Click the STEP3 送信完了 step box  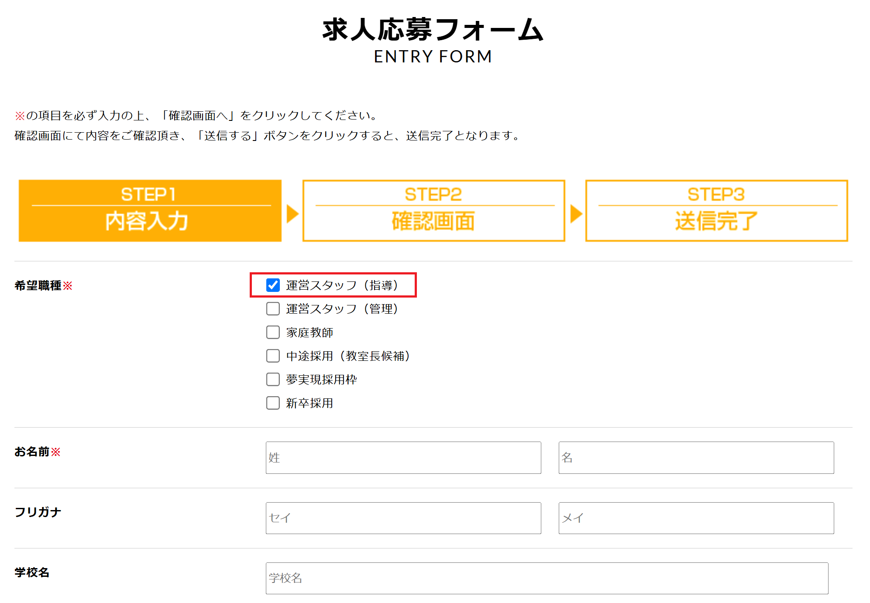716,211
